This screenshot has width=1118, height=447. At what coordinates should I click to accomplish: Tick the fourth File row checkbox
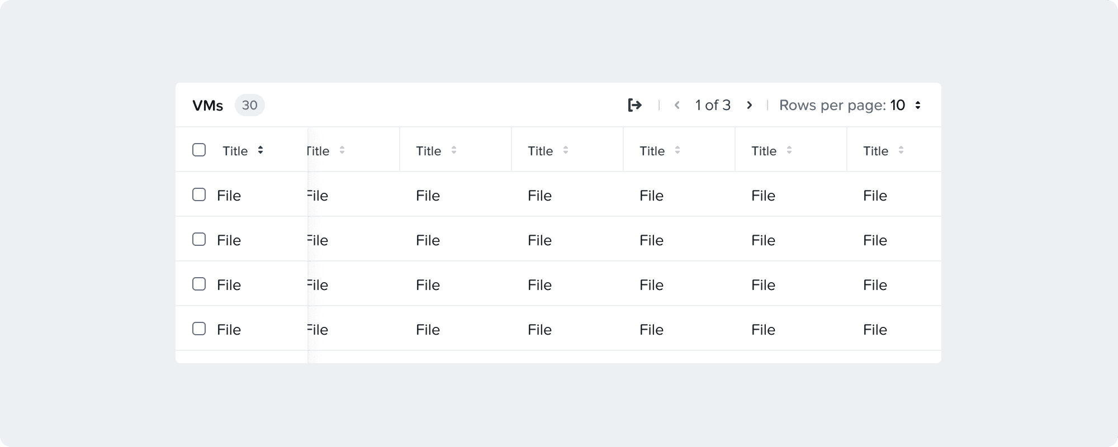pyautogui.click(x=199, y=329)
